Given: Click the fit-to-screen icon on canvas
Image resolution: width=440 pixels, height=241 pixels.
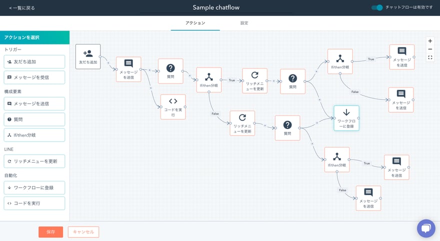Looking at the screenshot, I should [x=430, y=57].
